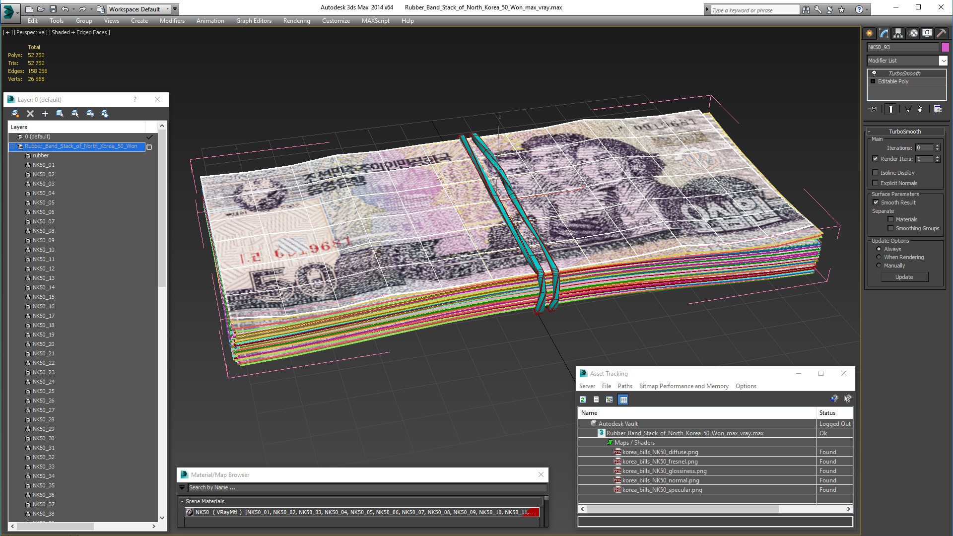Open the Display command panel tab
This screenshot has height=536, width=953.
[927, 33]
